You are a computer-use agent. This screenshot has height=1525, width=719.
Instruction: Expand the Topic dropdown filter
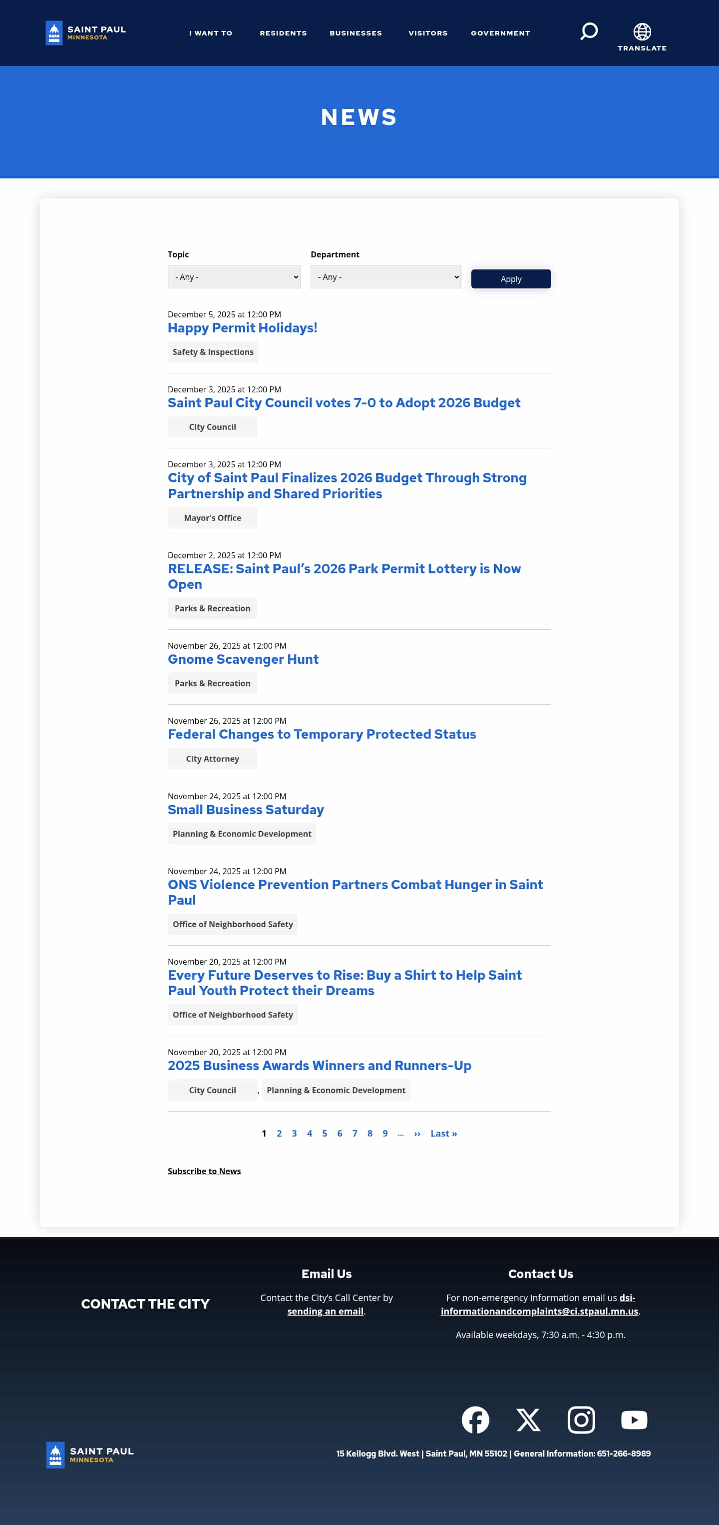coord(234,277)
